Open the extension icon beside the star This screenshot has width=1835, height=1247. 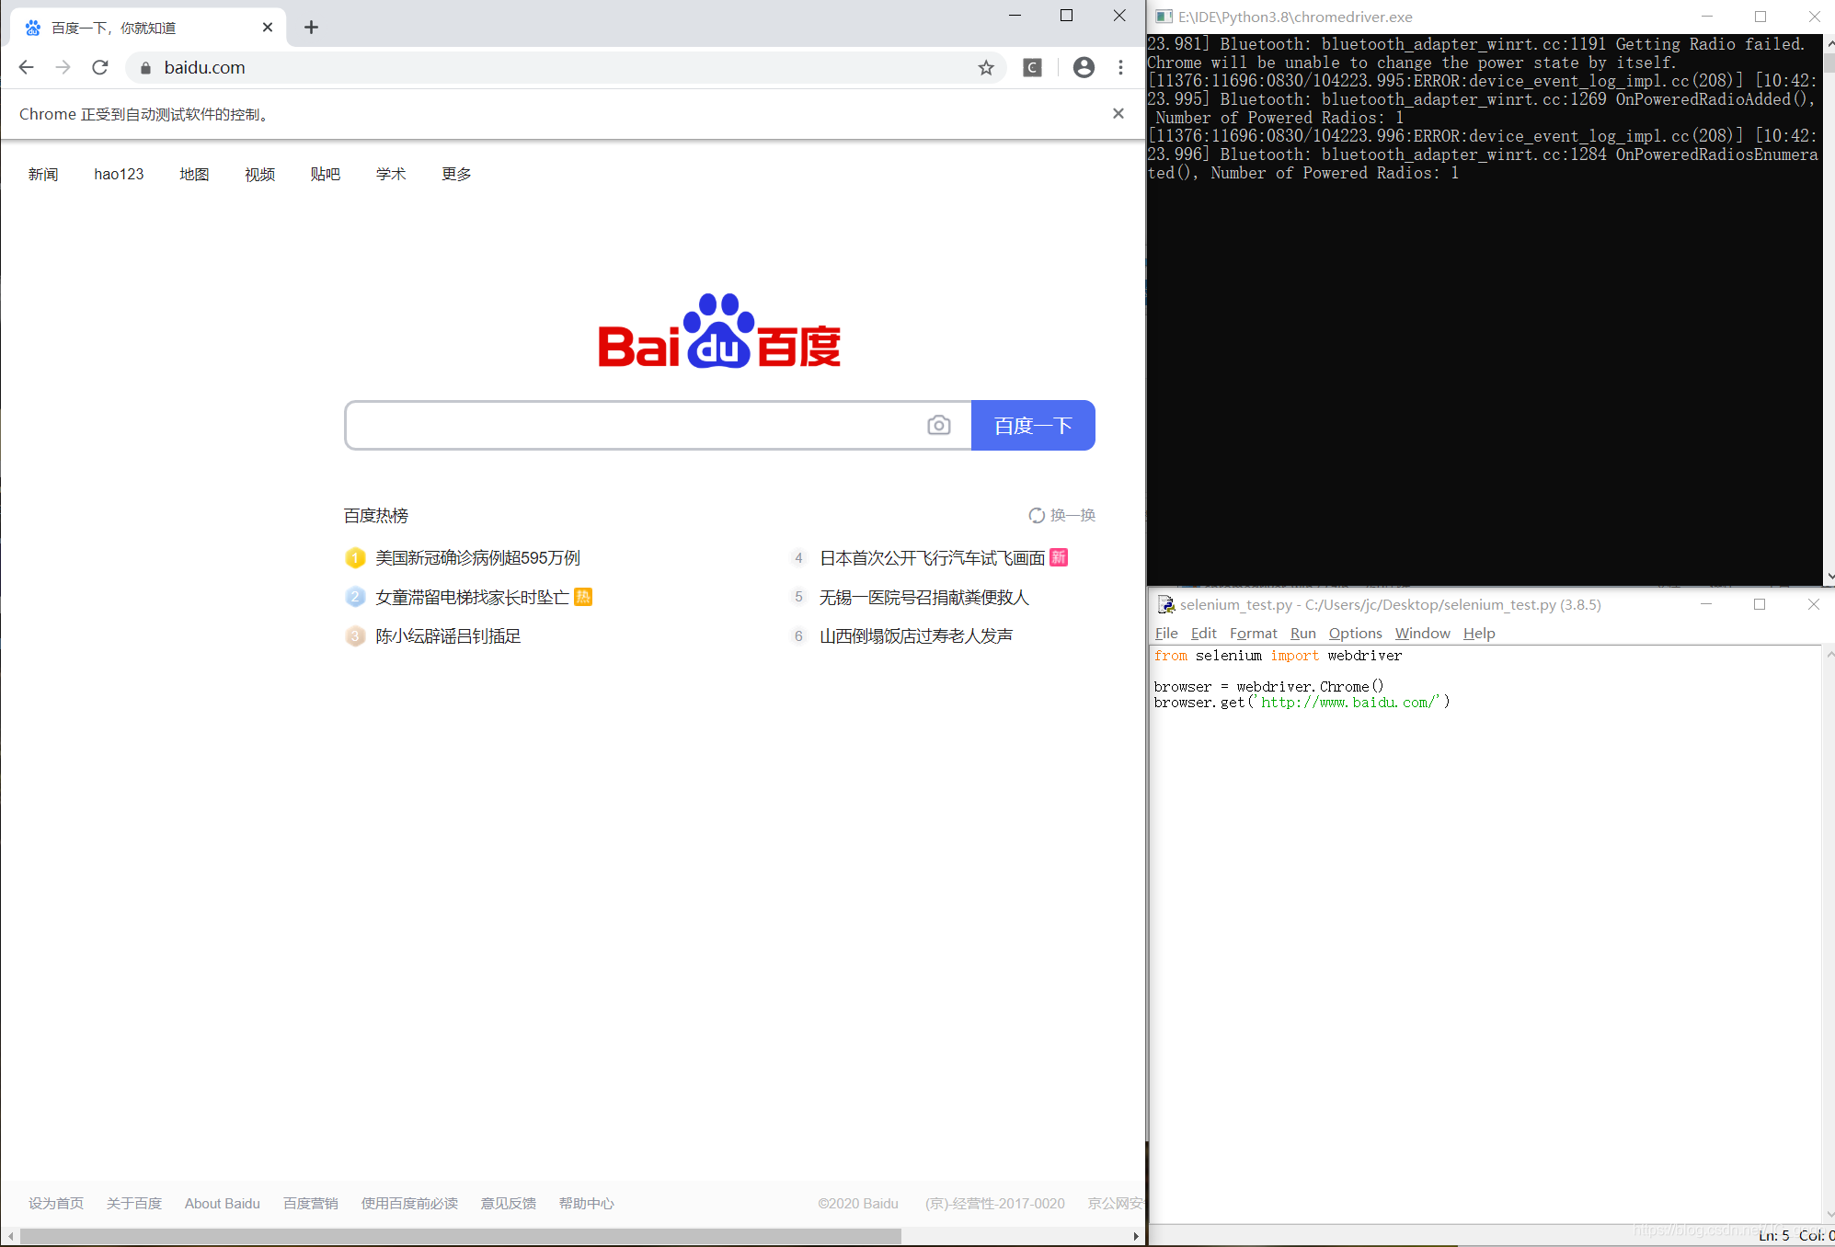coord(1032,67)
